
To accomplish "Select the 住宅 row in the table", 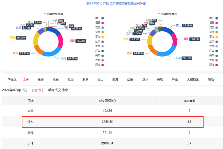I will pos(113,122).
